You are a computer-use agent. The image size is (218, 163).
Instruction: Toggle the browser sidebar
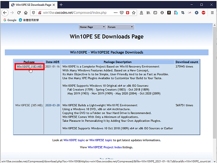(155, 13)
